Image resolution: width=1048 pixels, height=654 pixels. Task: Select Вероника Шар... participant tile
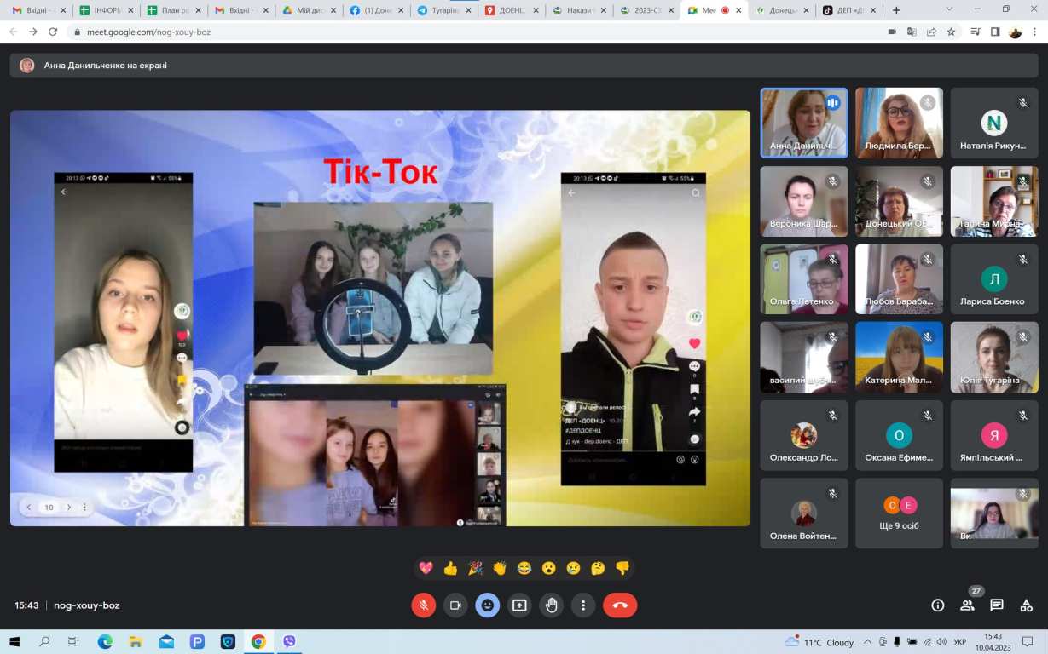point(804,201)
